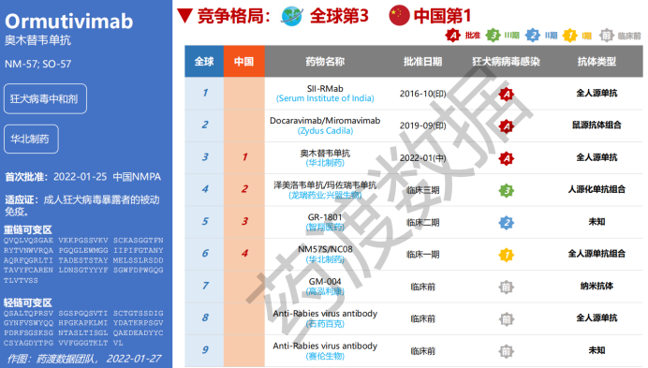The image size is (648, 368).
Task: Click the 批准日期 column header
Action: [422, 62]
